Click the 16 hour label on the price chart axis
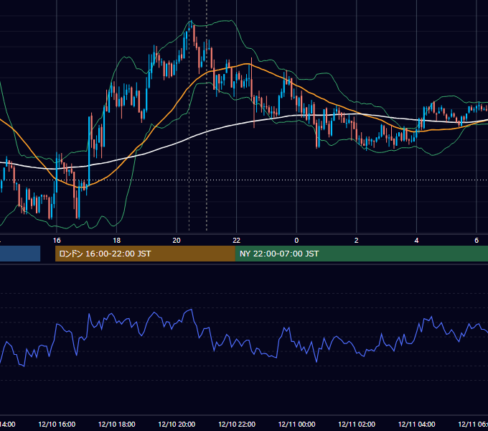This screenshot has height=431, width=488. (x=57, y=241)
